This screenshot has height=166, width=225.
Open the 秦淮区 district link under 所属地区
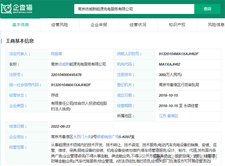tap(173, 116)
